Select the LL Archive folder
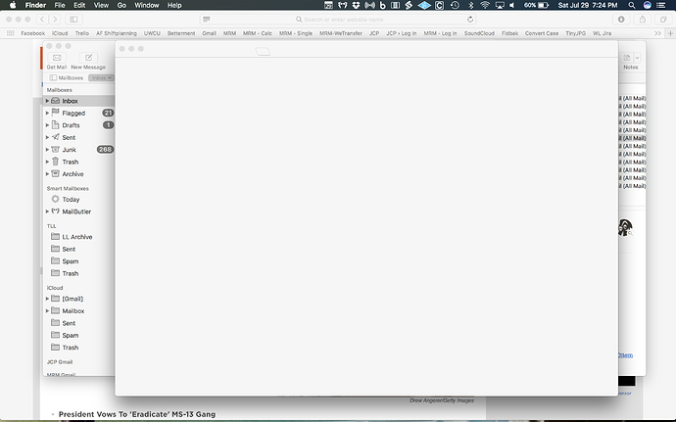This screenshot has width=676, height=422. click(79, 237)
